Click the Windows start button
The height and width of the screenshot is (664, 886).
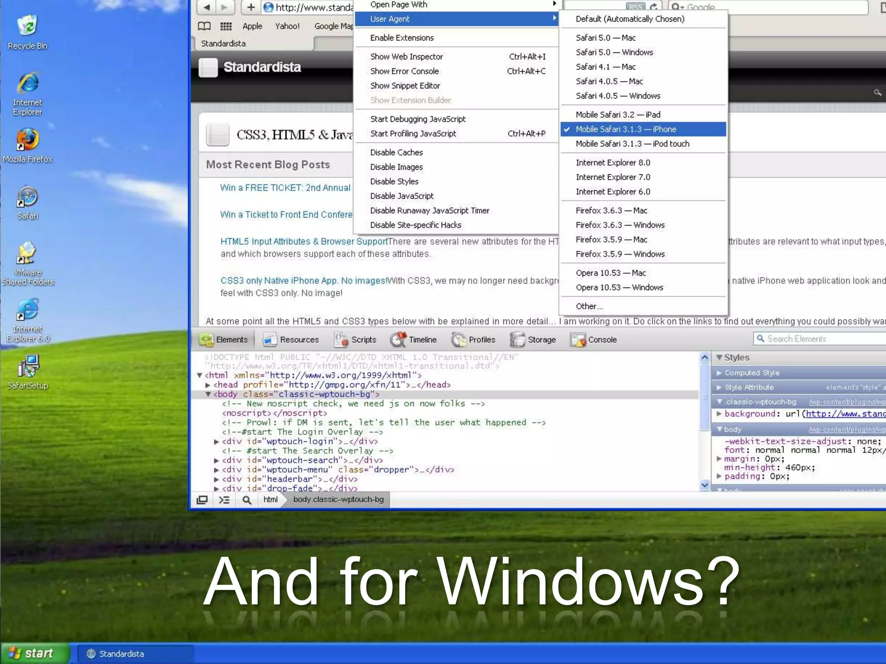pos(35,653)
